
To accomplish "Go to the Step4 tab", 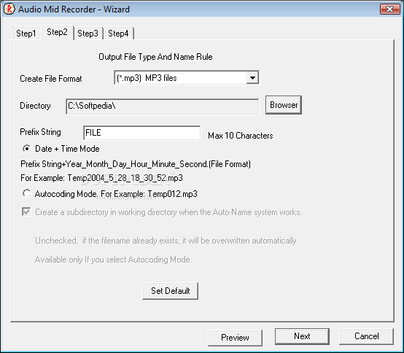I will tap(118, 34).
